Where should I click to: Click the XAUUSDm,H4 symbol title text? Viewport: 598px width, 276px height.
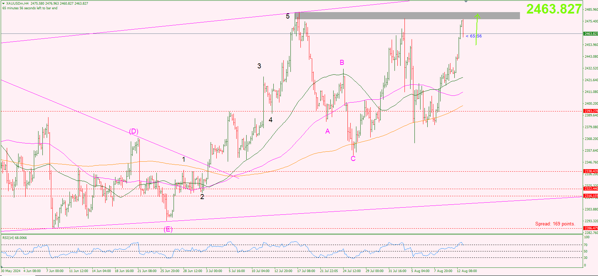(x=17, y=3)
